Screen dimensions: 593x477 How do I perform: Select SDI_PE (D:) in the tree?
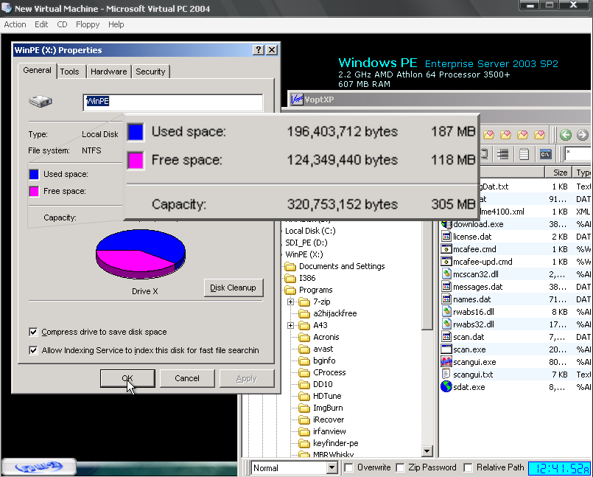(306, 243)
